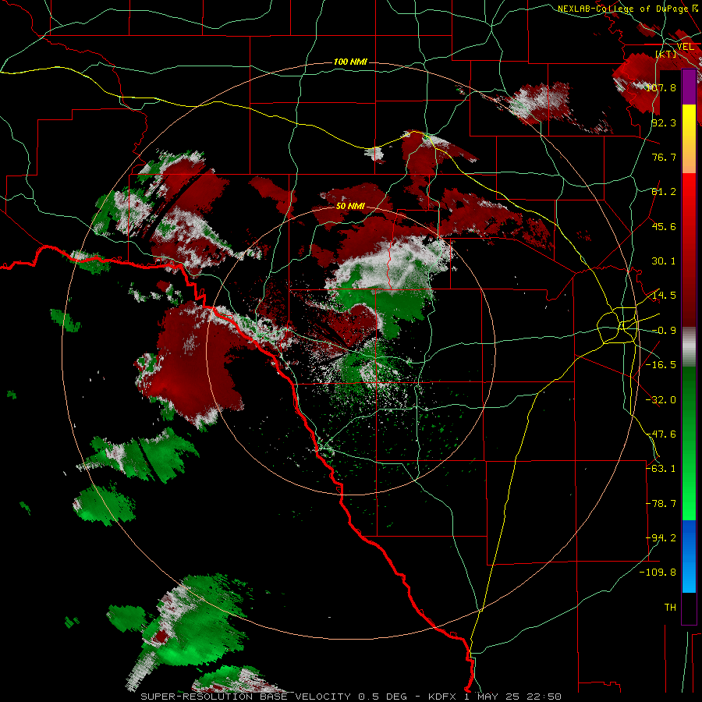702x702 pixels.
Task: Pick the bright green segment of the color bar
Action: 689,497
